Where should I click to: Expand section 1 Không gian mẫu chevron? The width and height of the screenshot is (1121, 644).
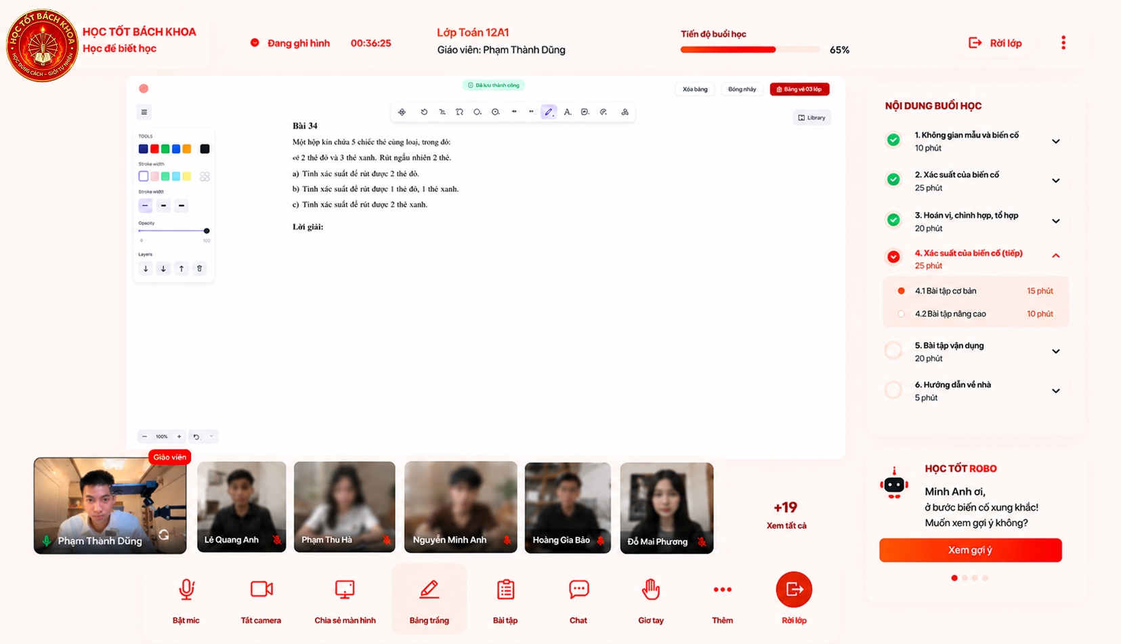click(1056, 142)
